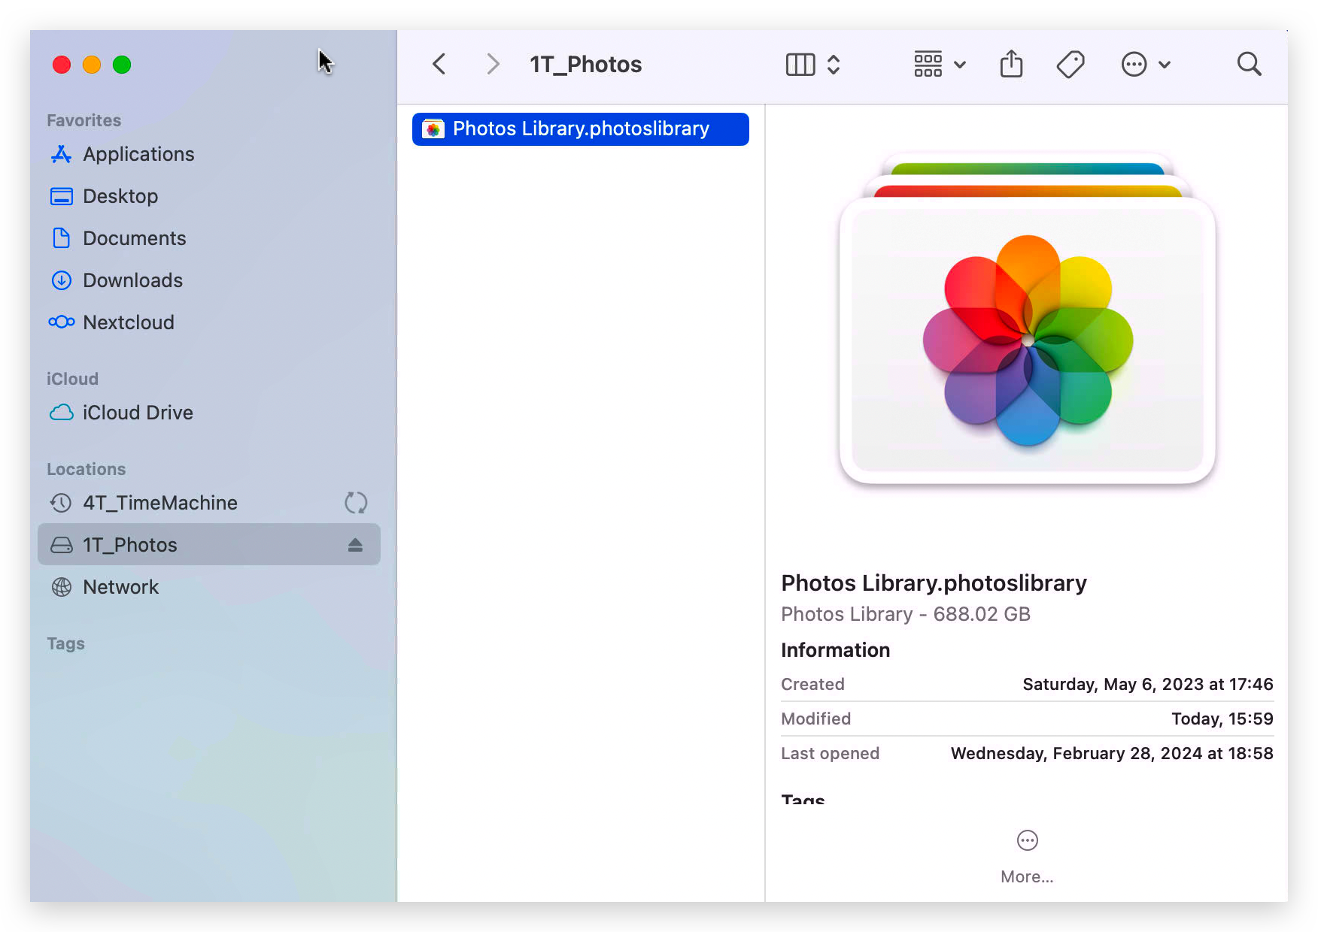
Task: Click the green full-screen window button
Action: click(x=122, y=65)
